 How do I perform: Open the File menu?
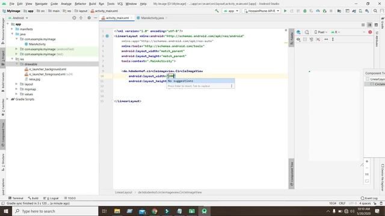[x=12, y=4]
